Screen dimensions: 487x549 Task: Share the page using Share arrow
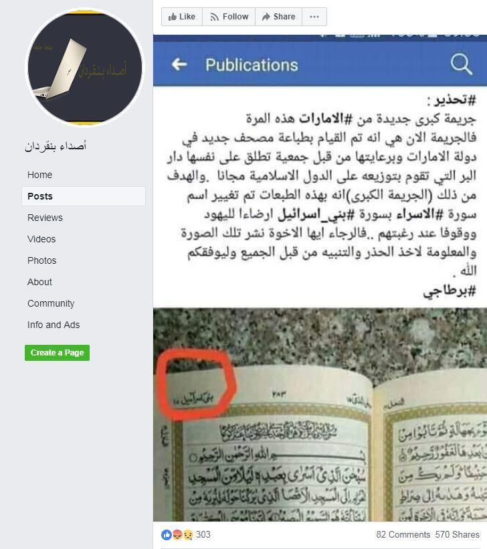pyautogui.click(x=278, y=17)
